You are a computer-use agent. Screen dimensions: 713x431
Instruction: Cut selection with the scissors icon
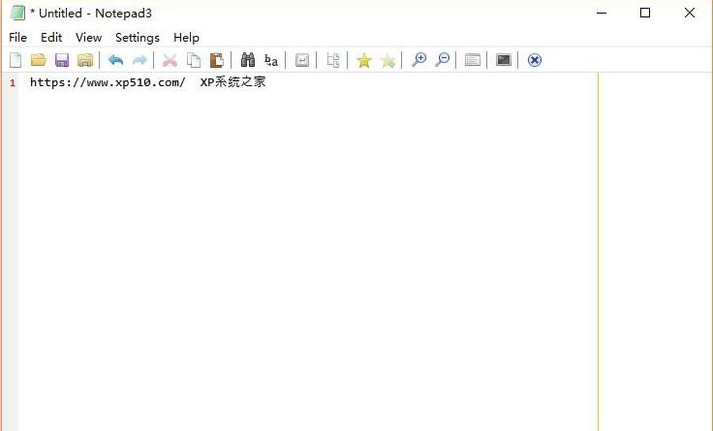(170, 60)
